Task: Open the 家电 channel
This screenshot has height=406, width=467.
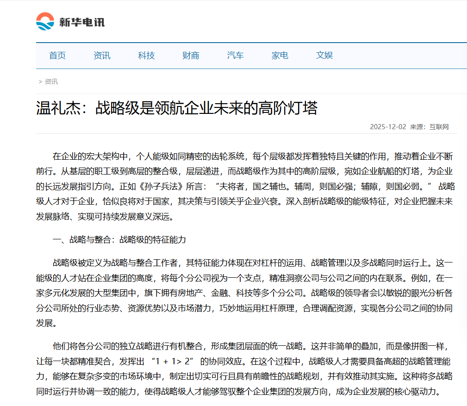Action: click(x=280, y=55)
